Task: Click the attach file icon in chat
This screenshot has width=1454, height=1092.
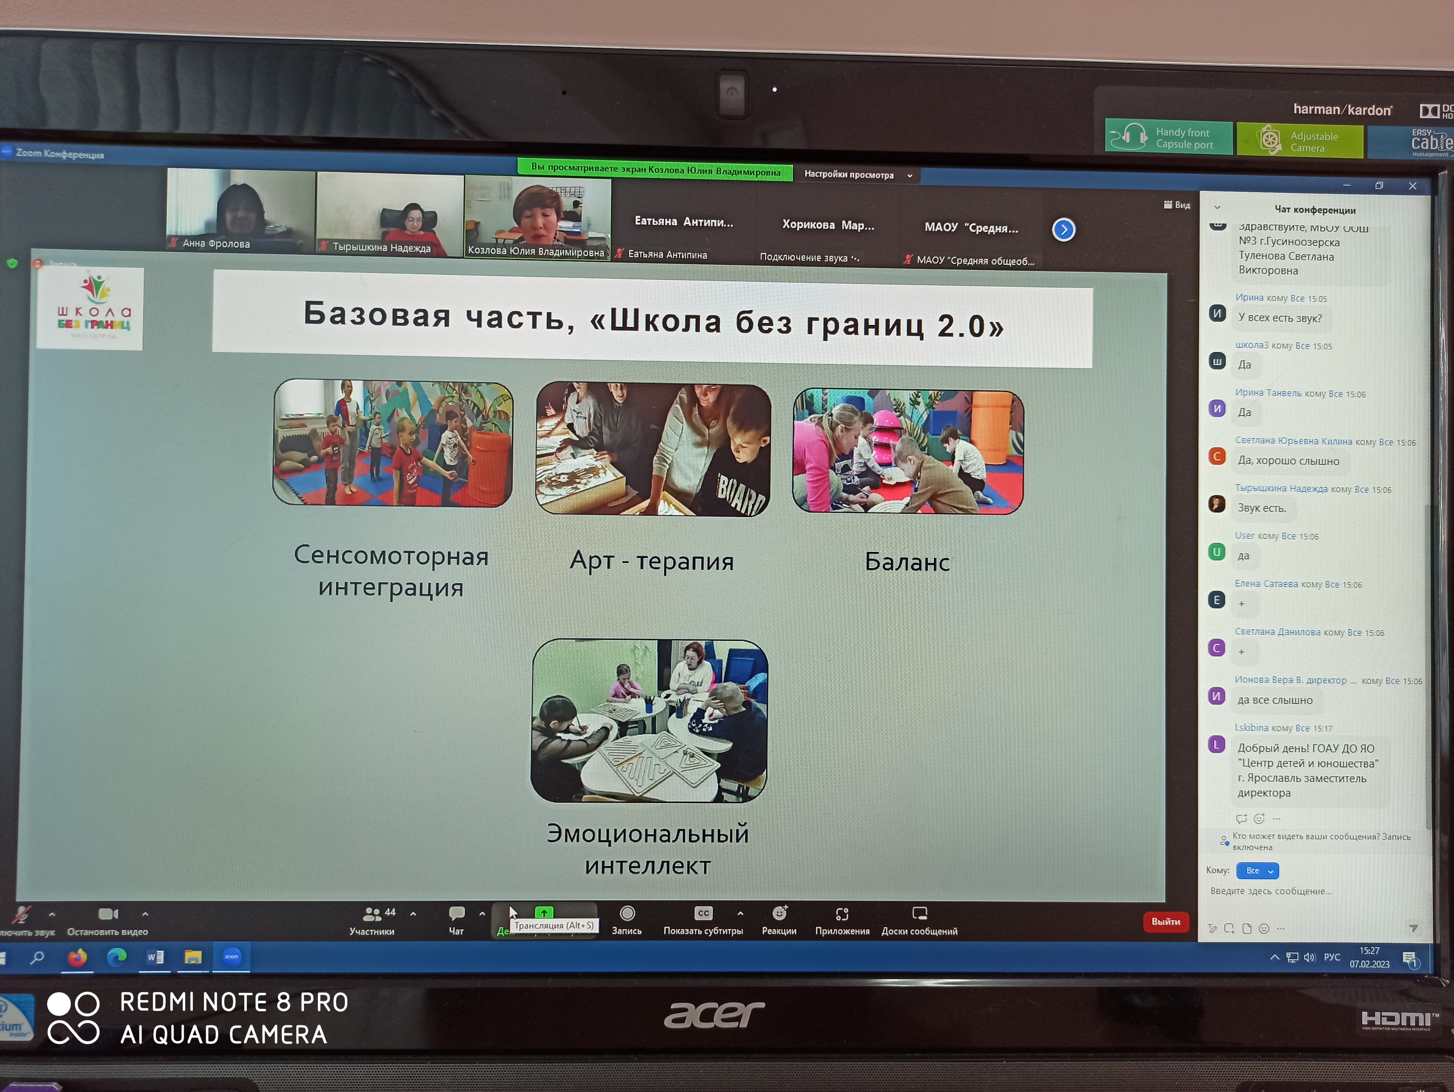Action: 1247,929
